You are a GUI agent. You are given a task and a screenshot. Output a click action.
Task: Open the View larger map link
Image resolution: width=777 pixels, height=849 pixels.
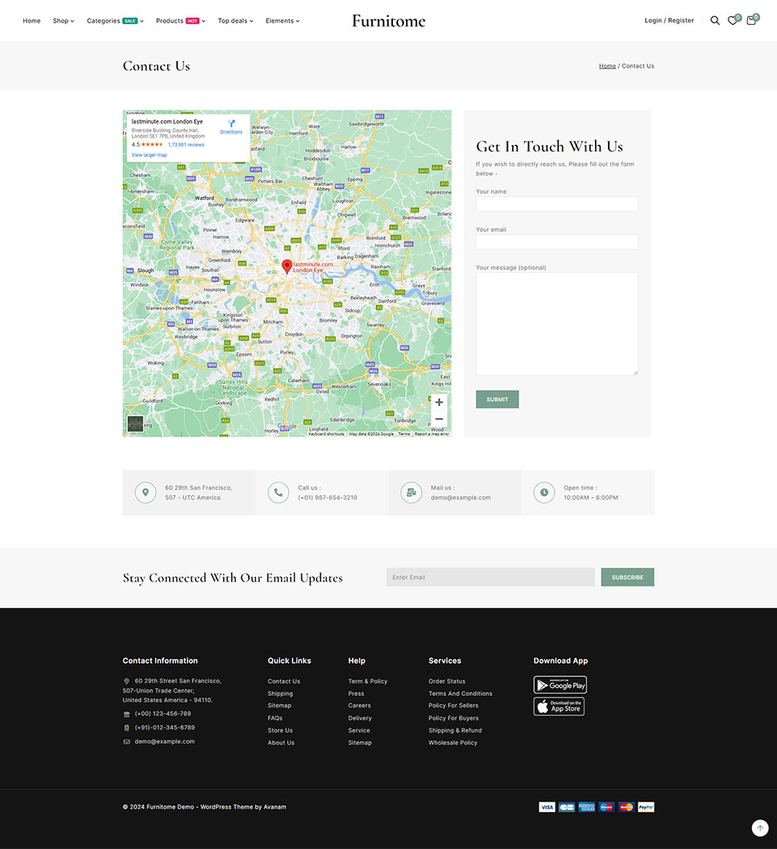(149, 155)
